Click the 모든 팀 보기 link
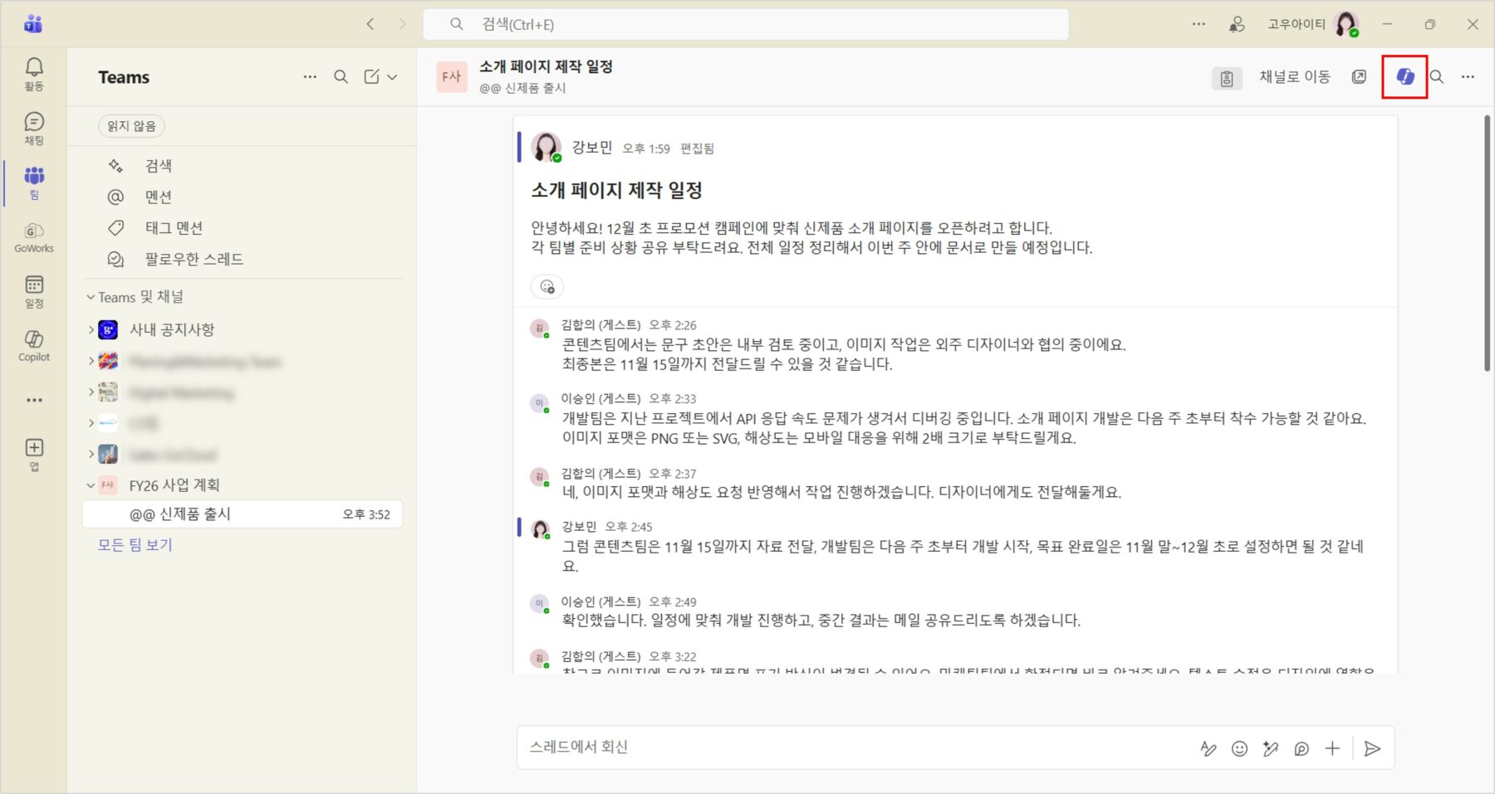This screenshot has width=1495, height=794. pos(135,545)
